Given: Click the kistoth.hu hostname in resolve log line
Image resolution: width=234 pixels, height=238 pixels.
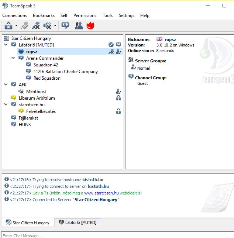Looking at the screenshot, I should click(x=93, y=180).
